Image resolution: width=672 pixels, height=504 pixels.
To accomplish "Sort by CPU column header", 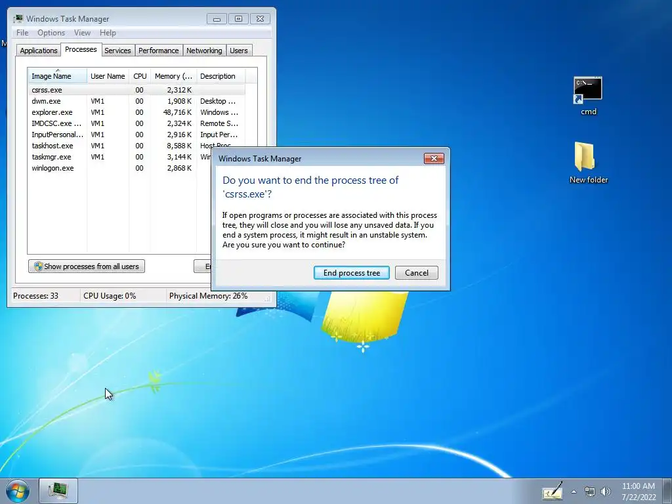I will point(140,76).
